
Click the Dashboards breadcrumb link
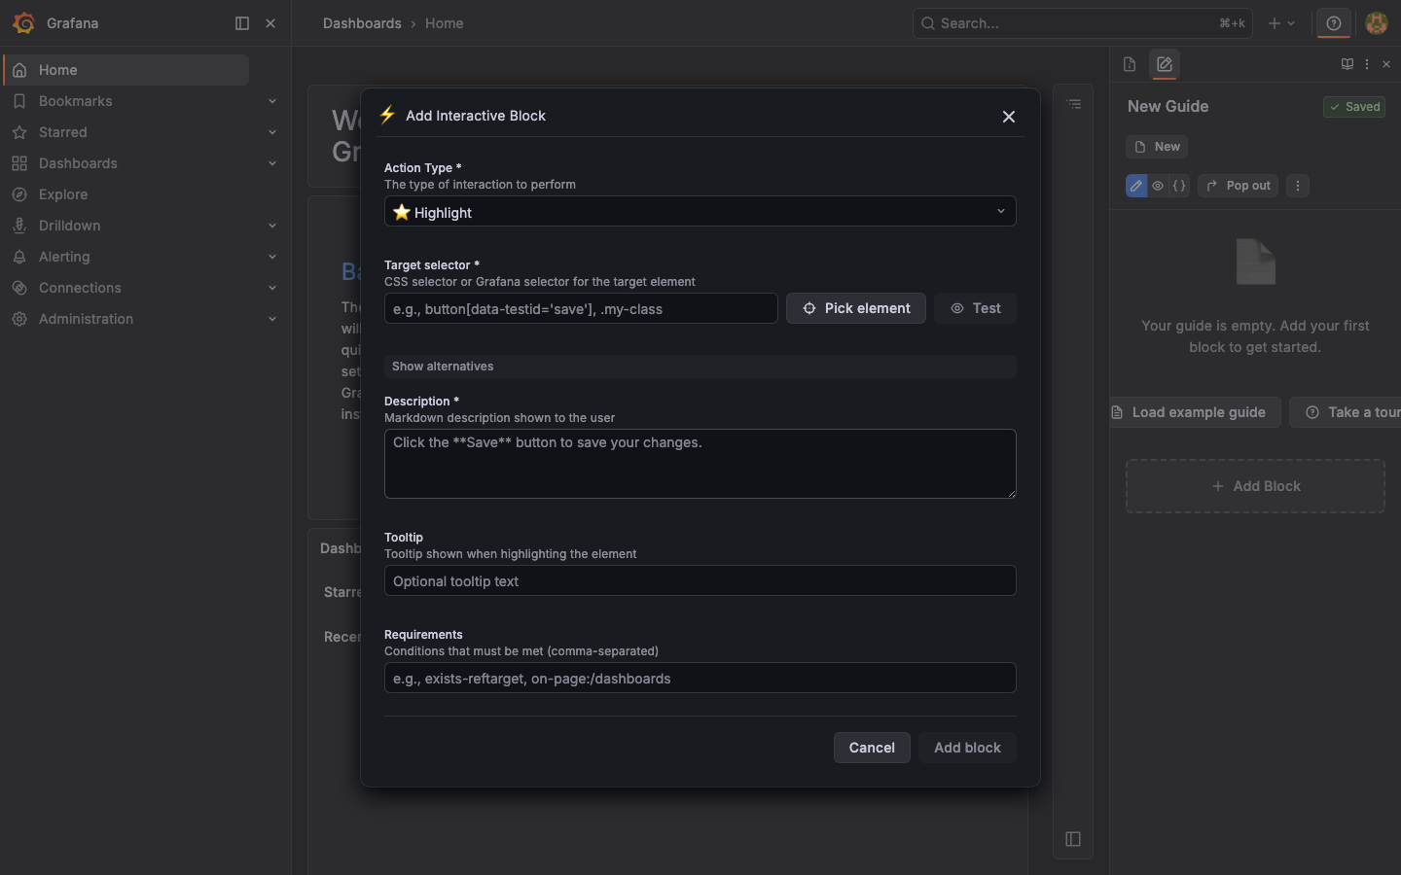[x=362, y=23]
